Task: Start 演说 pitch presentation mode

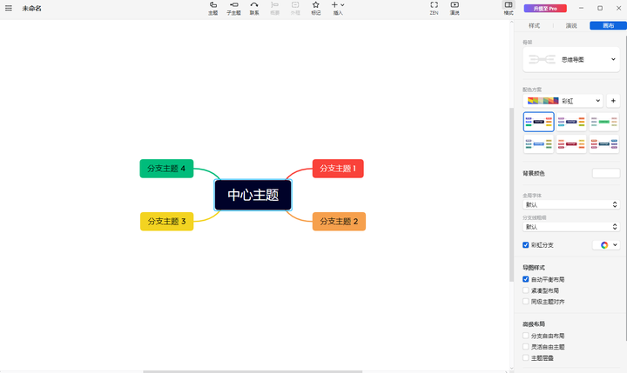Action: point(455,9)
